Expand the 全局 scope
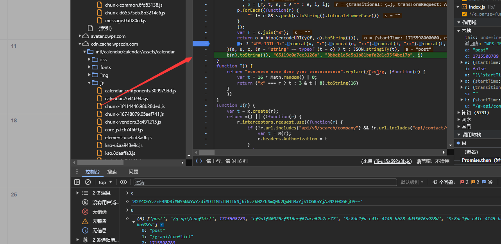The width and height of the screenshot is (501, 244). pyautogui.click(x=458, y=127)
